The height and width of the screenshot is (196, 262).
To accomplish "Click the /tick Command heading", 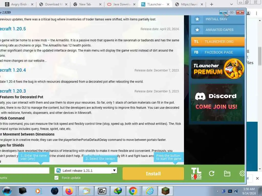I will click(12, 118).
